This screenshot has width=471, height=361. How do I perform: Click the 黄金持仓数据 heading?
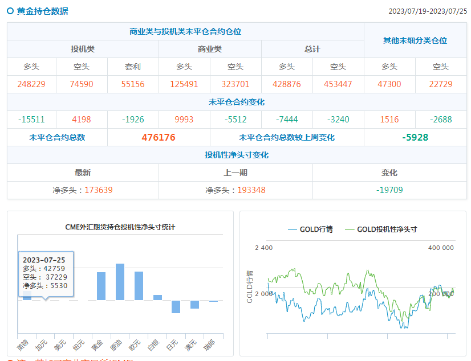pyautogui.click(x=42, y=11)
